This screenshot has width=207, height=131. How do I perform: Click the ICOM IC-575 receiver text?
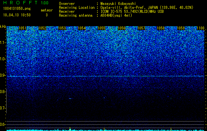132,11
